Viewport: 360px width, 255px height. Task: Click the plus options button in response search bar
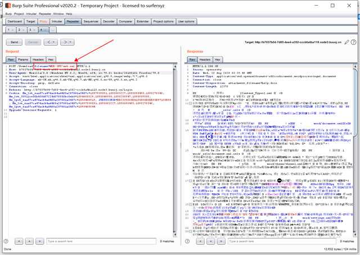(211, 241)
